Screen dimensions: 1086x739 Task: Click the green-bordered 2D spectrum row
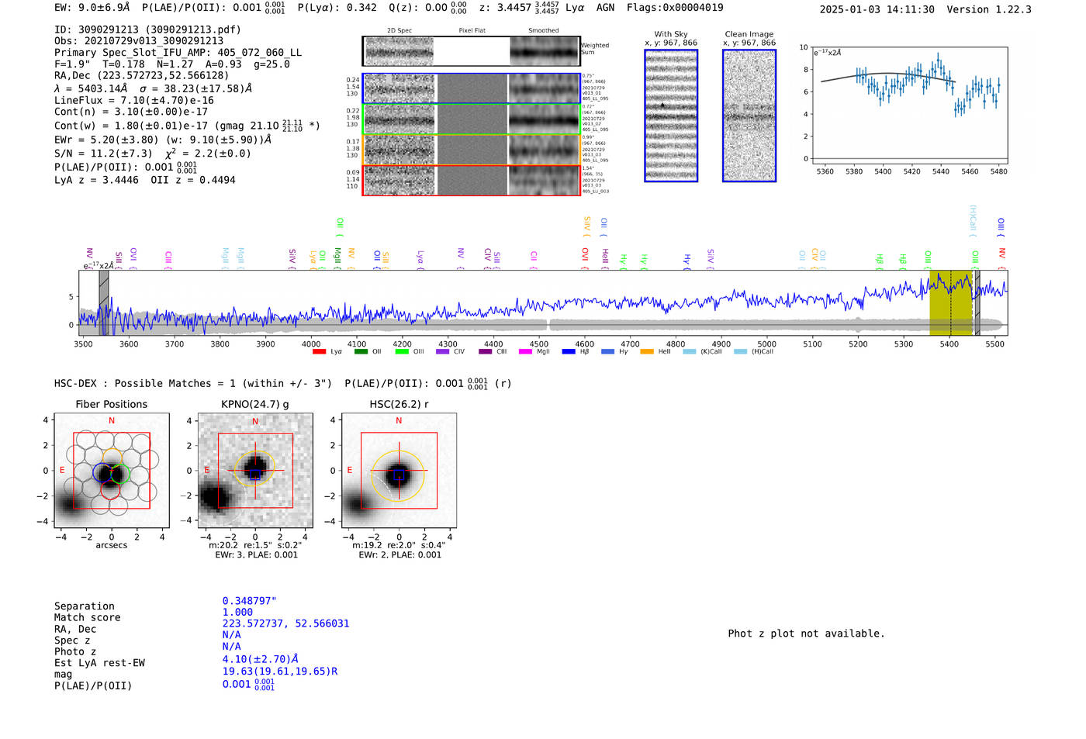click(x=471, y=119)
